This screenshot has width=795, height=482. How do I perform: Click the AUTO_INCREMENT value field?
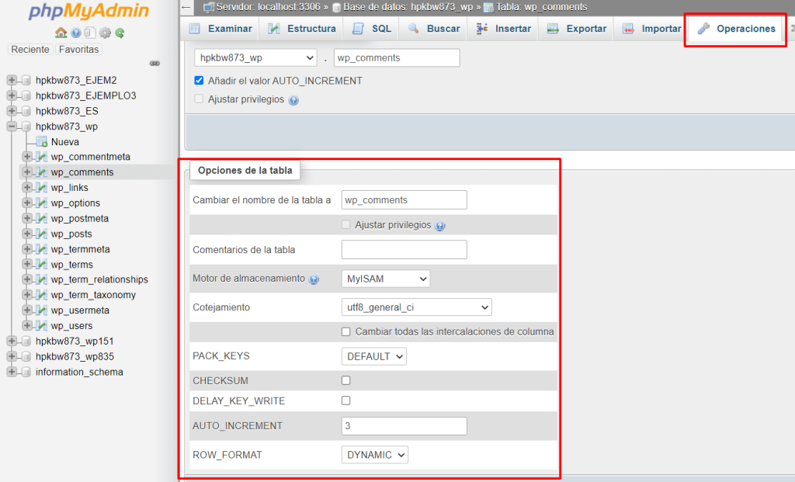[x=403, y=425]
